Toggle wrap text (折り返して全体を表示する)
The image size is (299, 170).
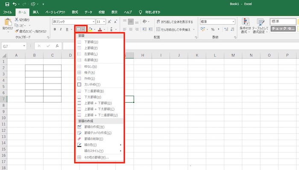pos(175,22)
